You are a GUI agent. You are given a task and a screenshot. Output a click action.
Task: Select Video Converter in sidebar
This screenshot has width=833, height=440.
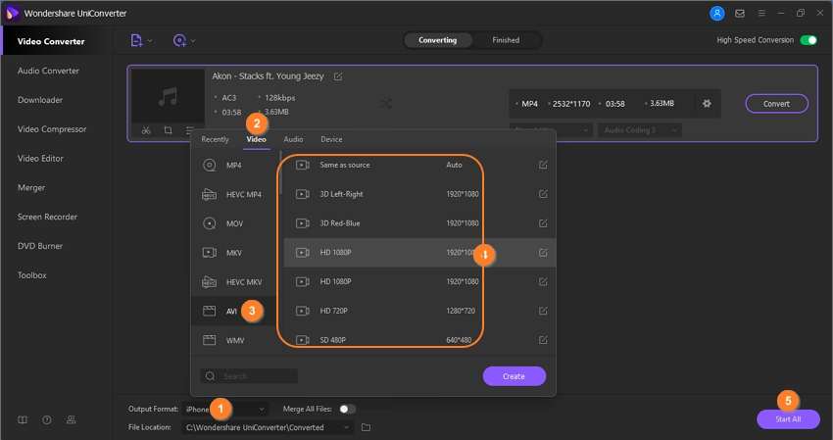(x=51, y=41)
